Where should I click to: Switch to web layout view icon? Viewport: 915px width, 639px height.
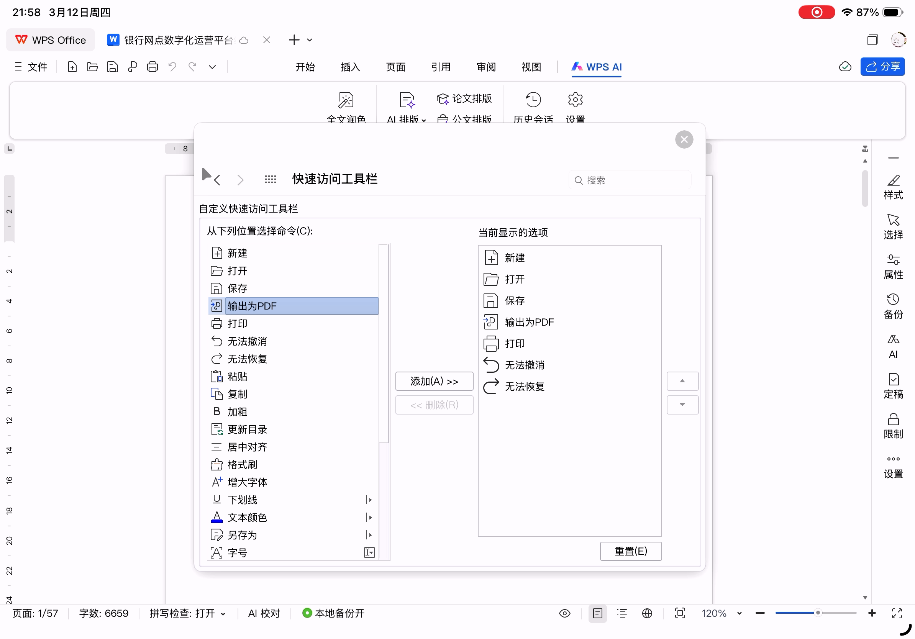(x=647, y=613)
